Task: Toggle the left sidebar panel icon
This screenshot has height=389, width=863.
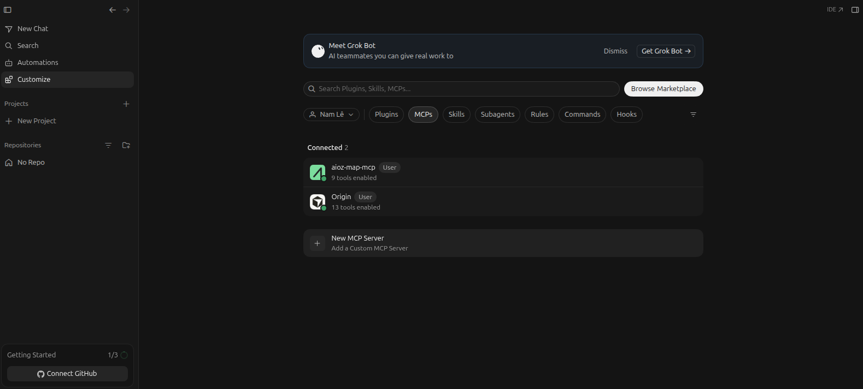Action: (8, 10)
